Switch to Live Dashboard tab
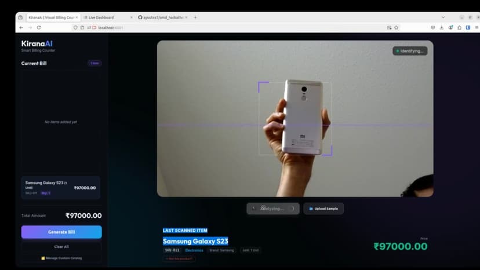Image resolution: width=480 pixels, height=270 pixels. 108,17
